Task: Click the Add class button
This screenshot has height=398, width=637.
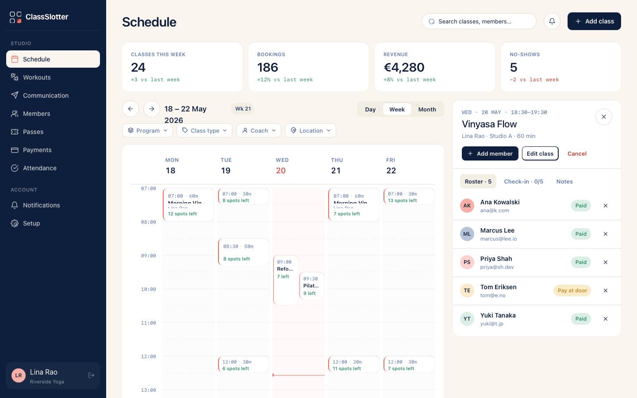Action: pyautogui.click(x=594, y=21)
